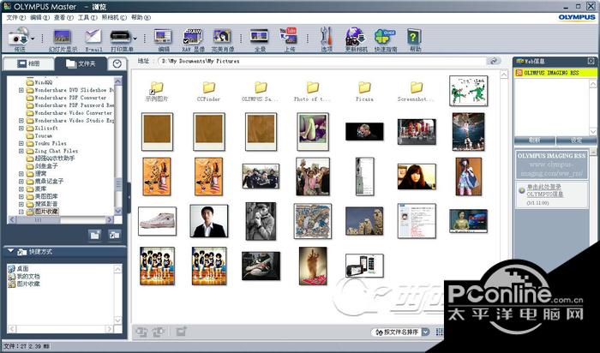Viewport: 600px width, 353px height.
Task: Start the 幻灯片显示 slideshow
Action: point(63,37)
